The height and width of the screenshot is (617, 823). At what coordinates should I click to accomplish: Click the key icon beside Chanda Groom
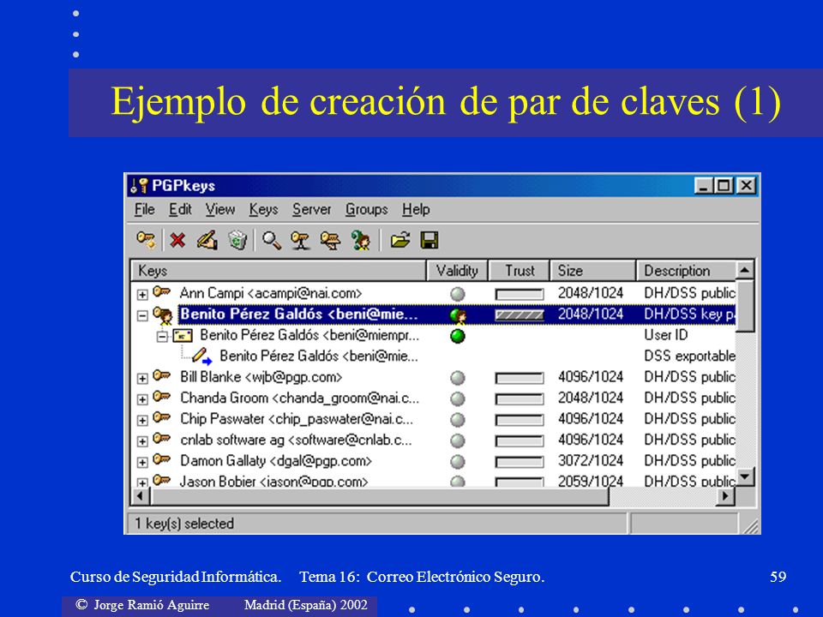pyautogui.click(x=162, y=397)
